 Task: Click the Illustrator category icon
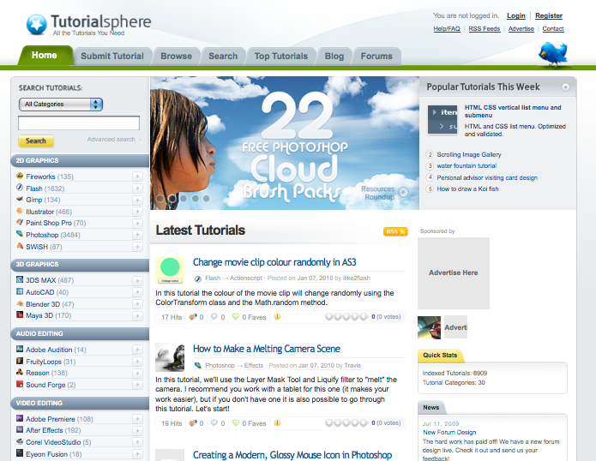click(20, 211)
